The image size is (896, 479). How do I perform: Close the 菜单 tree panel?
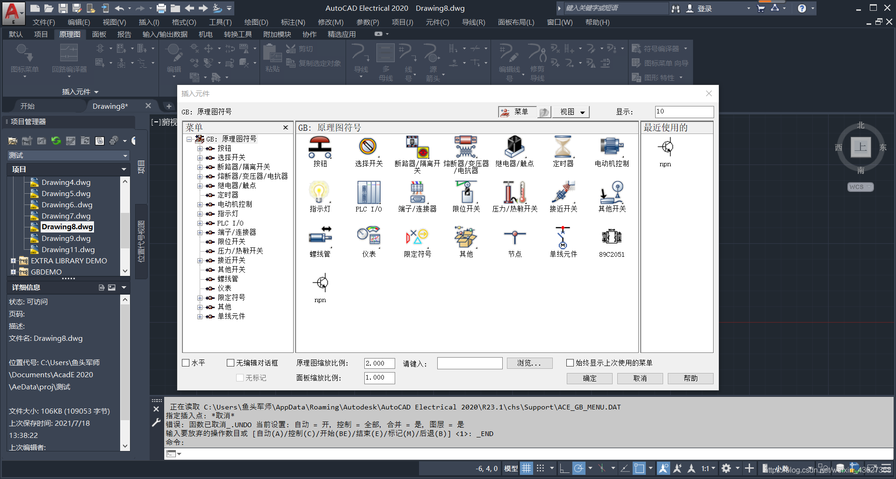[x=286, y=127]
